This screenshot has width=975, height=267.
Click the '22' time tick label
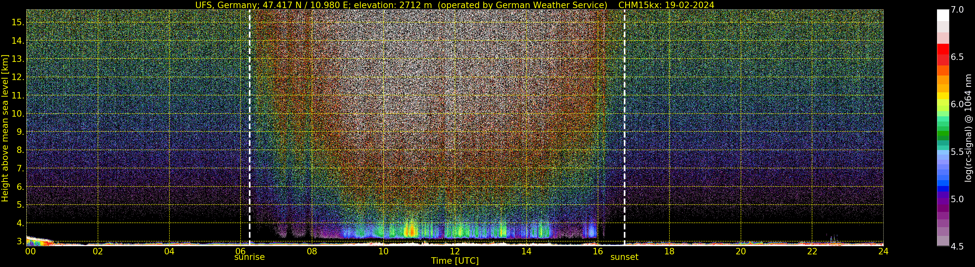coord(812,251)
